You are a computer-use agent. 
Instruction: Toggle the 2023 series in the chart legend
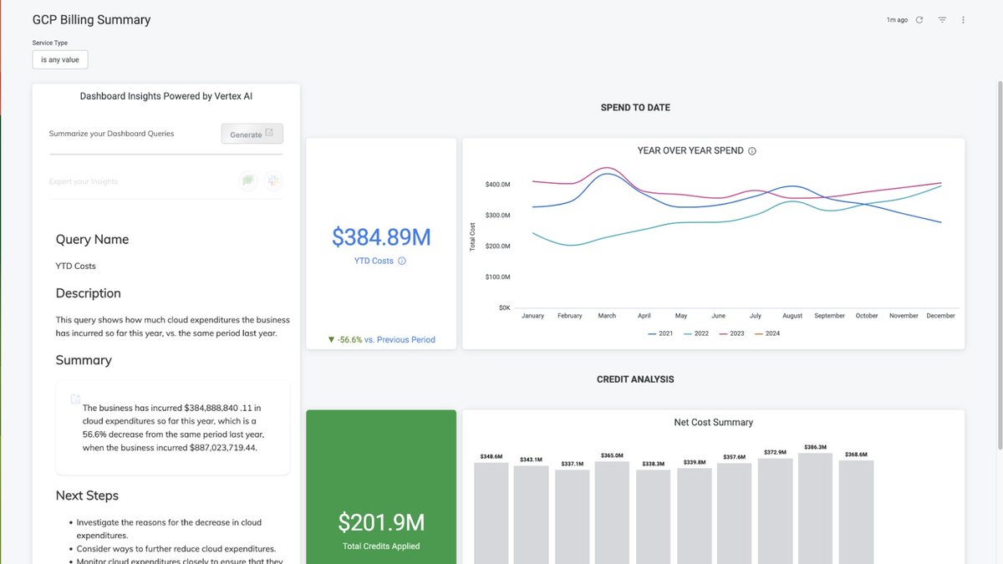click(731, 333)
